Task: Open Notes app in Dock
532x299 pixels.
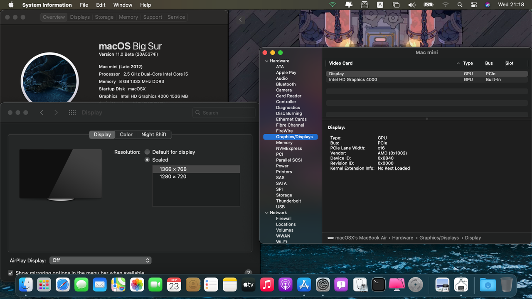Action: click(230, 284)
